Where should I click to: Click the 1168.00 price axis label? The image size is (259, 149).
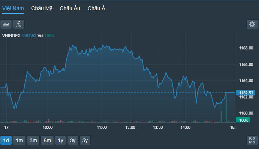click(246, 48)
